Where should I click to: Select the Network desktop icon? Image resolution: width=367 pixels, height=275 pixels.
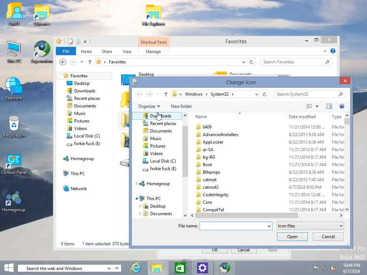point(14,89)
